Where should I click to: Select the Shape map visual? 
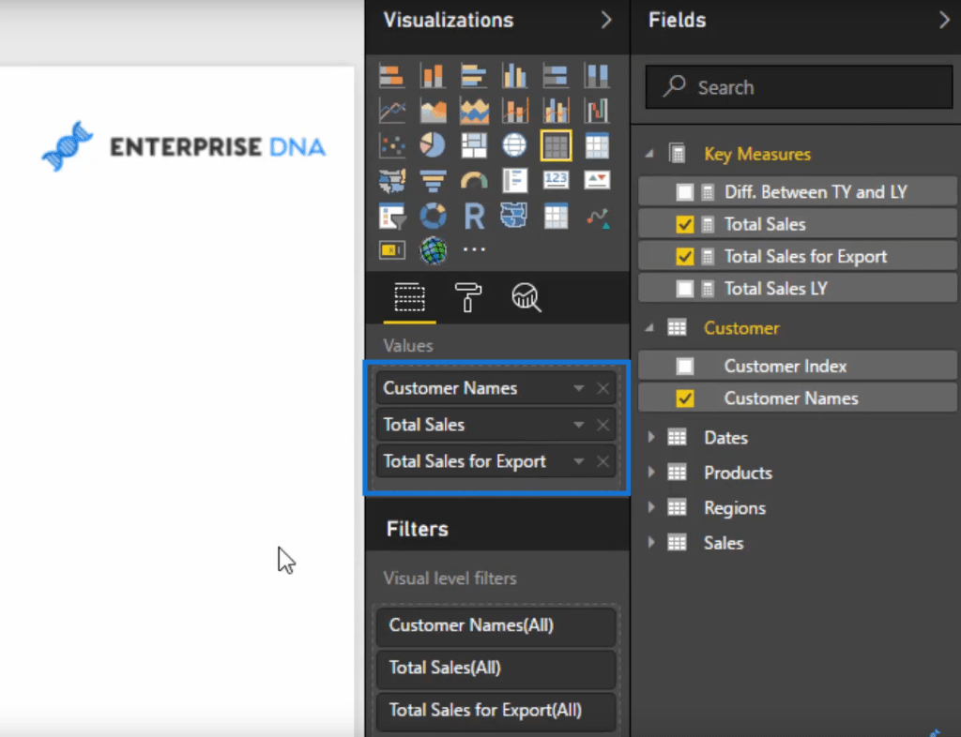515,216
